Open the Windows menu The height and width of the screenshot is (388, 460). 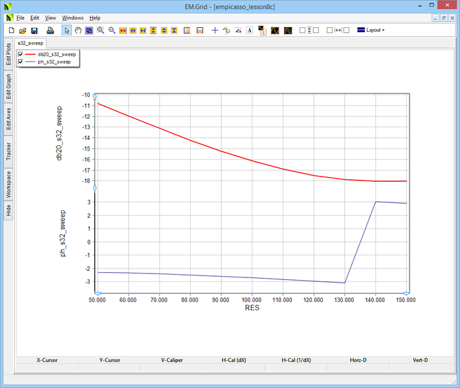click(72, 18)
